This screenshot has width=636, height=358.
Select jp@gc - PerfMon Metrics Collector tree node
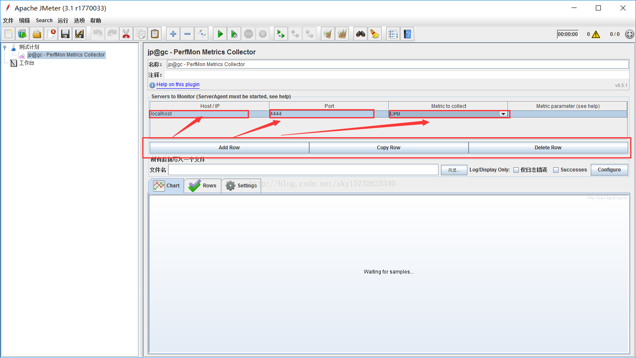66,55
